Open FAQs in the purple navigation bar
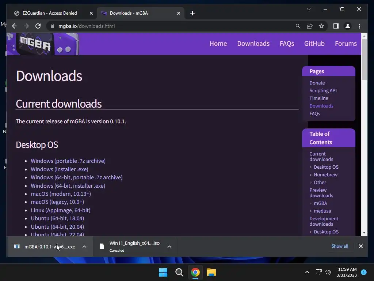The width and height of the screenshot is (374, 281). tap(287, 44)
